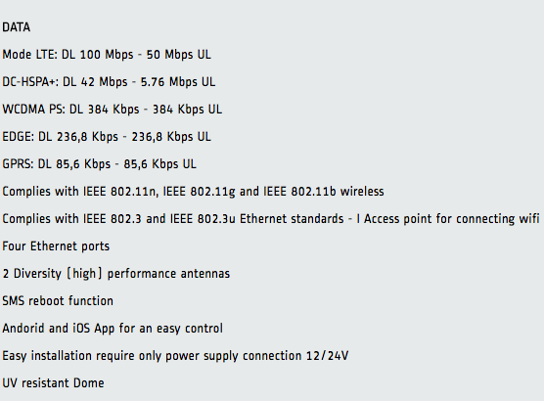This screenshot has height=401, width=544.
Task: Click the IEEE 802.11b wireless text
Action: pos(323,192)
